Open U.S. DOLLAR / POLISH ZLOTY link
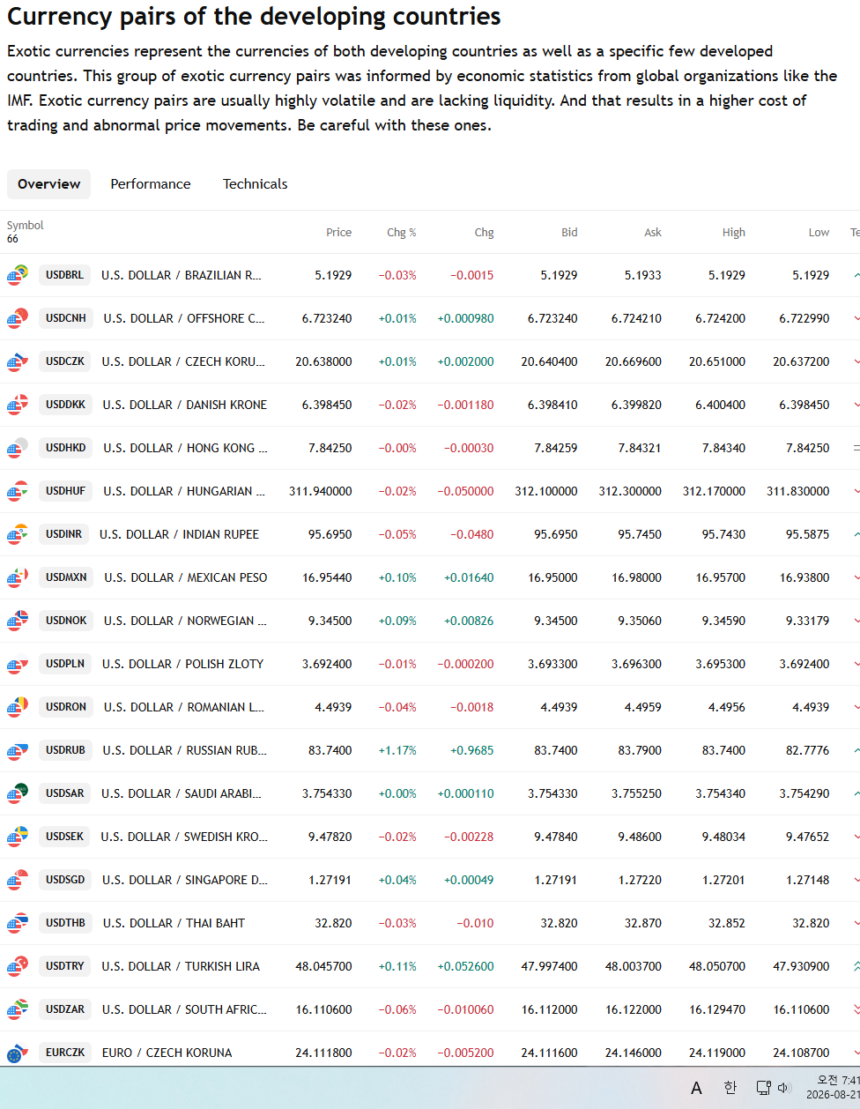Viewport: 860px width, 1109px height. pos(182,664)
